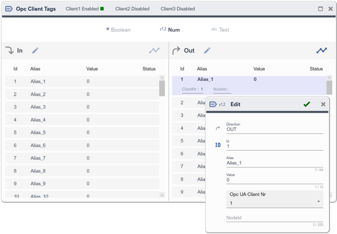Switch to the Text tag type tab
Image resolution: width=337 pixels, height=234 pixels.
click(220, 30)
